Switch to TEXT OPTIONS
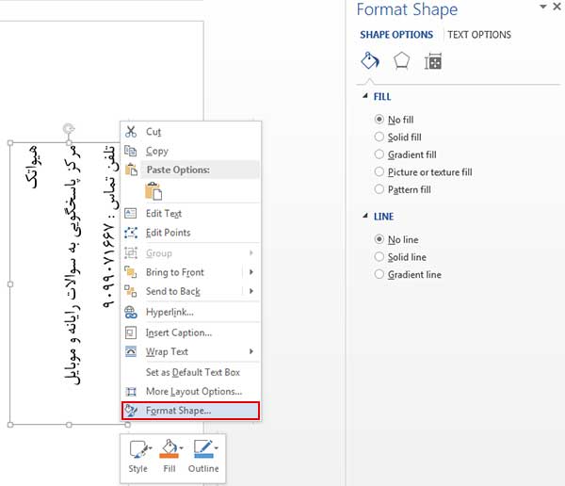 479,35
